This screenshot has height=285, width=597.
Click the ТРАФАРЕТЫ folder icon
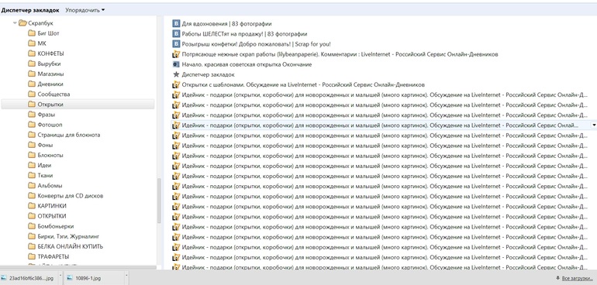coord(32,256)
